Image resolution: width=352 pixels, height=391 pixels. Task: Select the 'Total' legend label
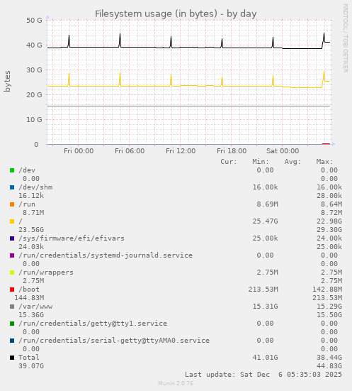click(29, 358)
